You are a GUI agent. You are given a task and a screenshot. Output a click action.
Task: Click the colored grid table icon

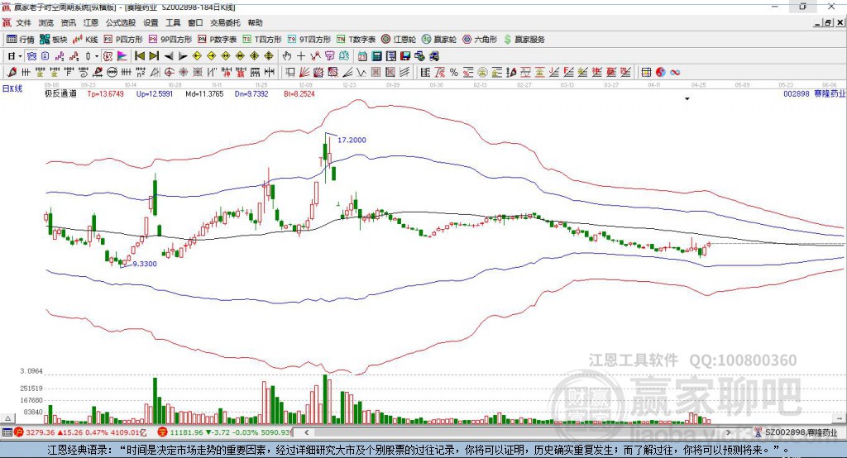click(x=646, y=73)
